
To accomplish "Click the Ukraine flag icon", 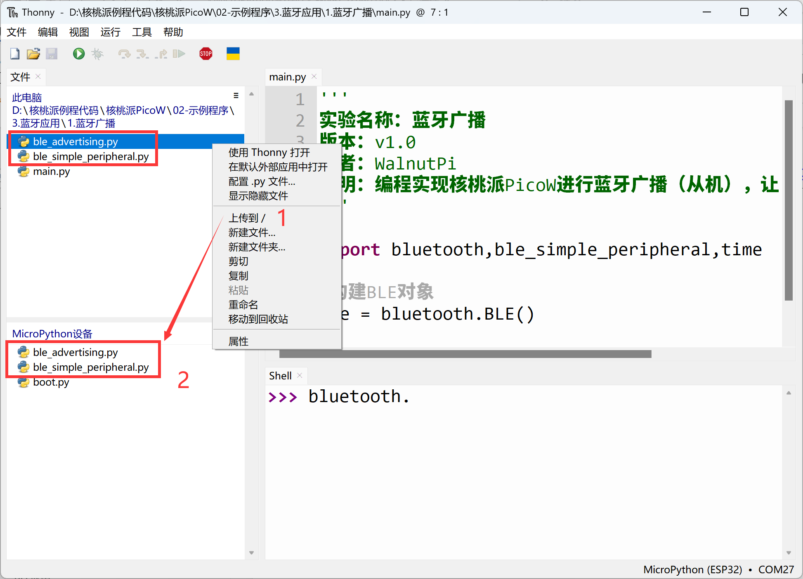I will [233, 54].
